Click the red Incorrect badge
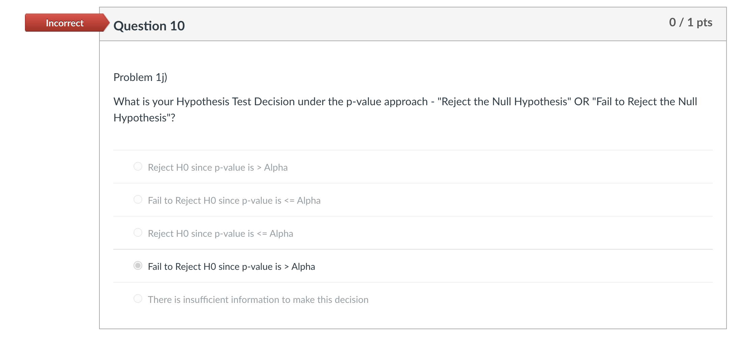Screen dimensions: 741x340 click(65, 23)
